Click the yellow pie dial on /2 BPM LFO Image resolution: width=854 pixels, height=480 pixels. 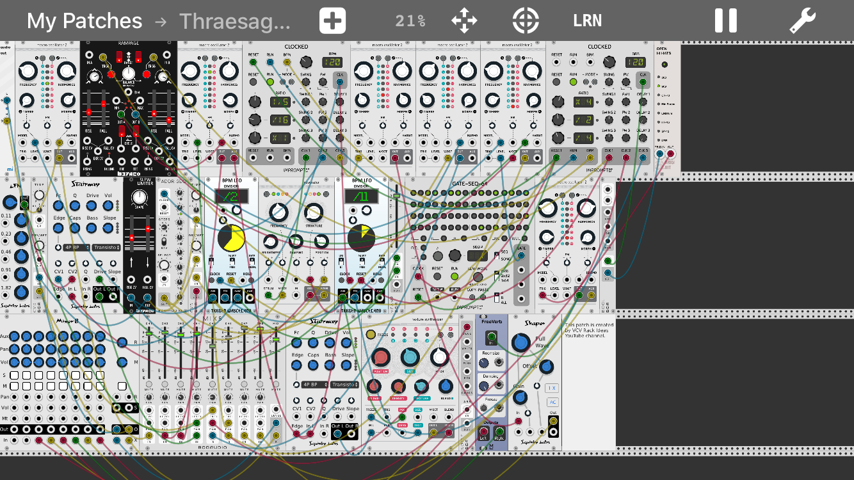(231, 238)
